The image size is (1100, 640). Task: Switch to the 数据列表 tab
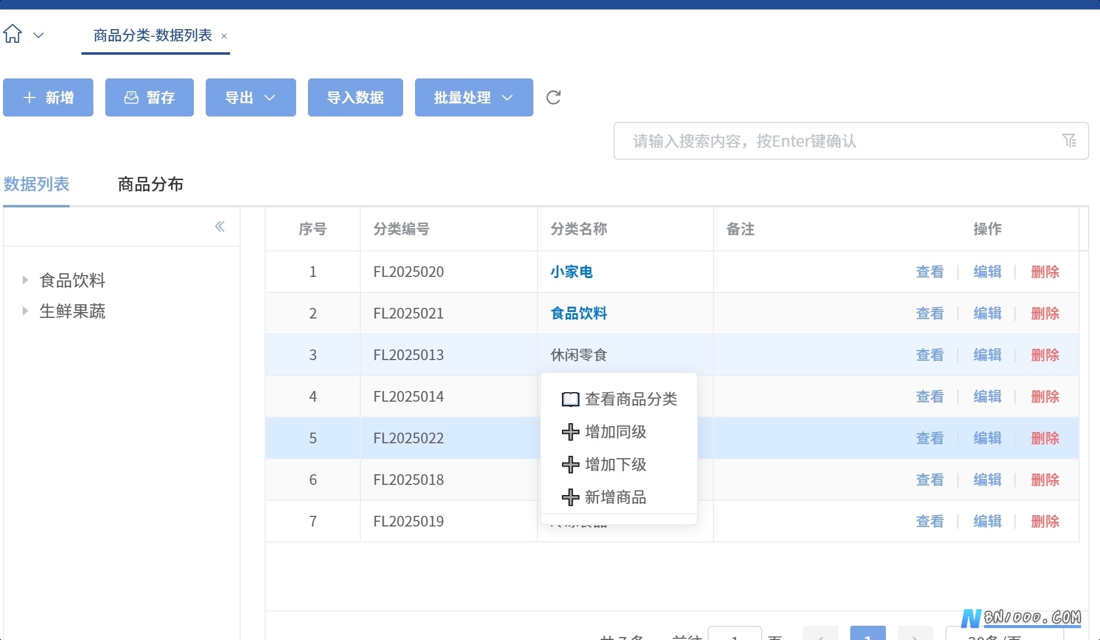click(36, 184)
